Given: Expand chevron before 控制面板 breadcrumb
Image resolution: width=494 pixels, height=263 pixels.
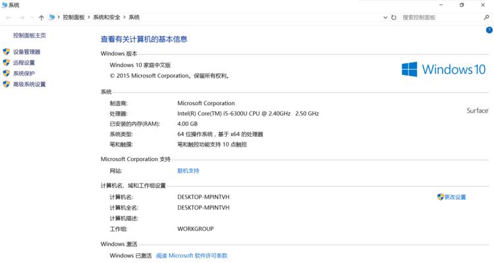Looking at the screenshot, I should click(x=59, y=17).
